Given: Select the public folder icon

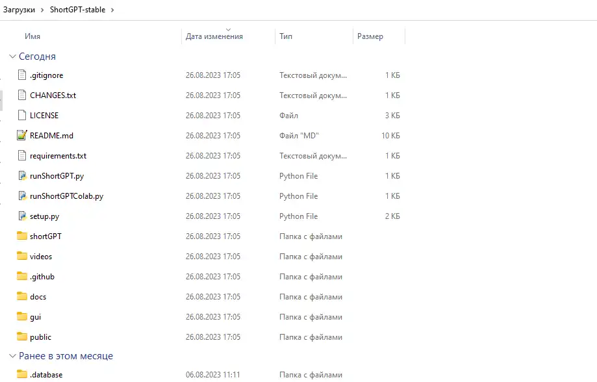Looking at the screenshot, I should click(x=22, y=337).
